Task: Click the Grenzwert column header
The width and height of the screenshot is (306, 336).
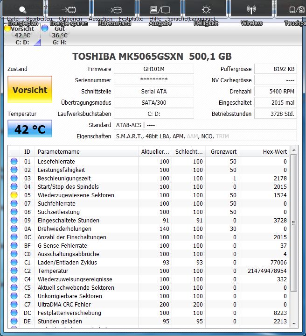Action: (223, 151)
